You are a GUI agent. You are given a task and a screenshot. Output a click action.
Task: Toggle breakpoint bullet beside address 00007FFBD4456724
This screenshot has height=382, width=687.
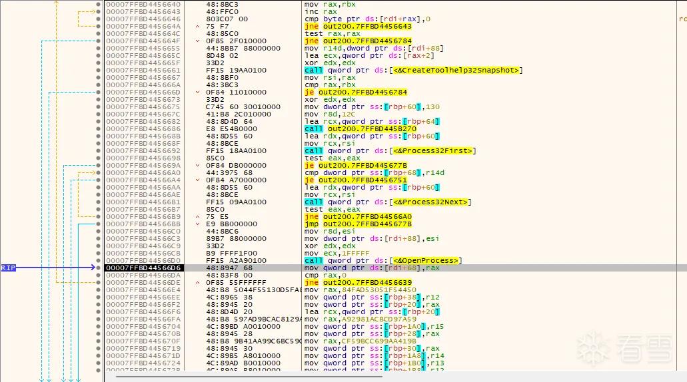pos(98,363)
